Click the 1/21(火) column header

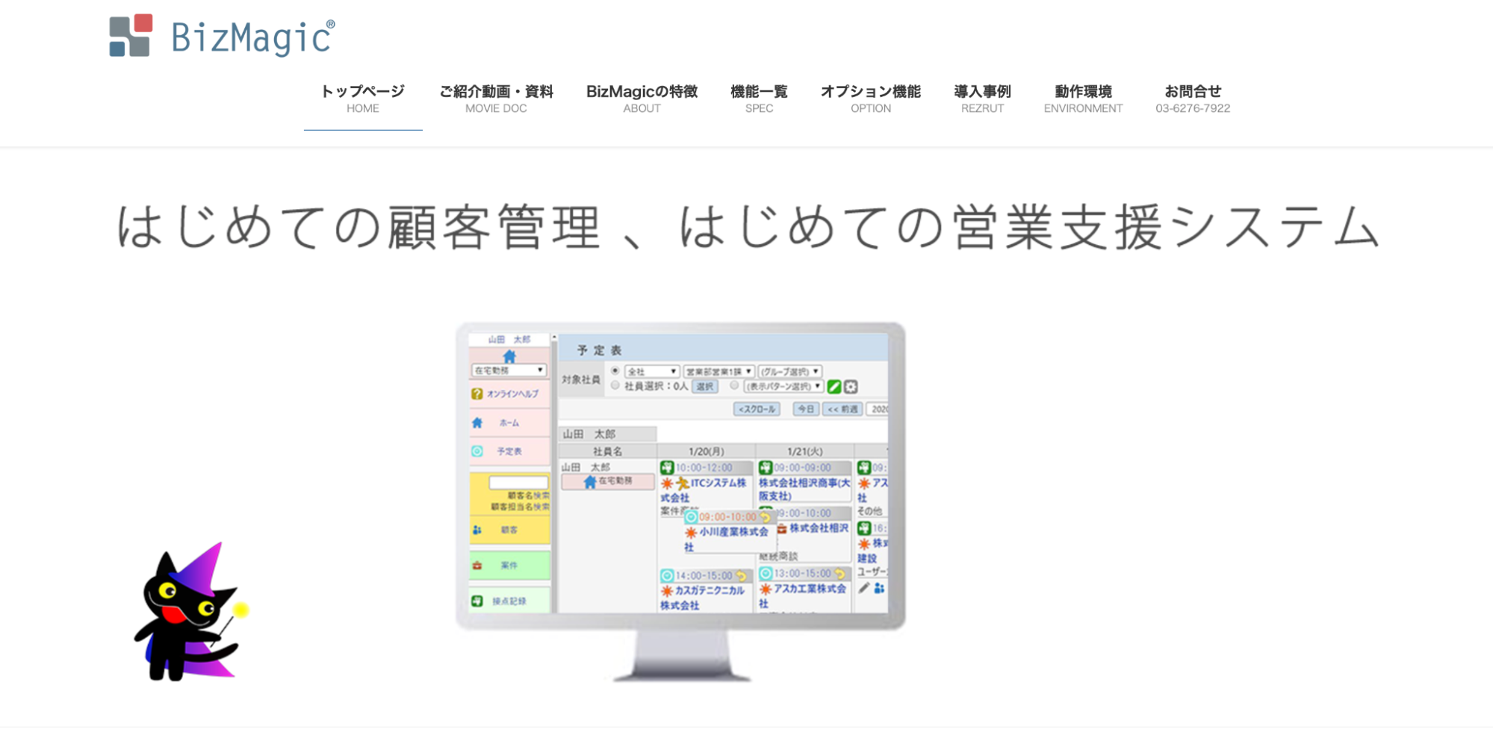point(804,451)
